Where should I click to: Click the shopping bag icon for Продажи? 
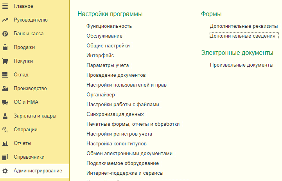[x=5, y=47]
